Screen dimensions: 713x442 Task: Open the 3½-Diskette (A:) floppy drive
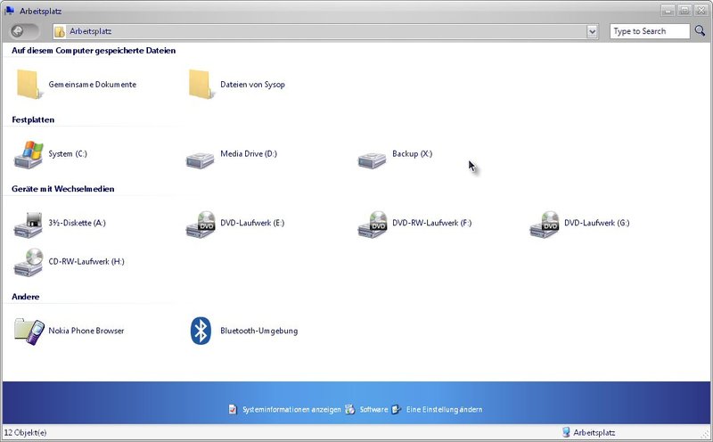click(x=29, y=224)
